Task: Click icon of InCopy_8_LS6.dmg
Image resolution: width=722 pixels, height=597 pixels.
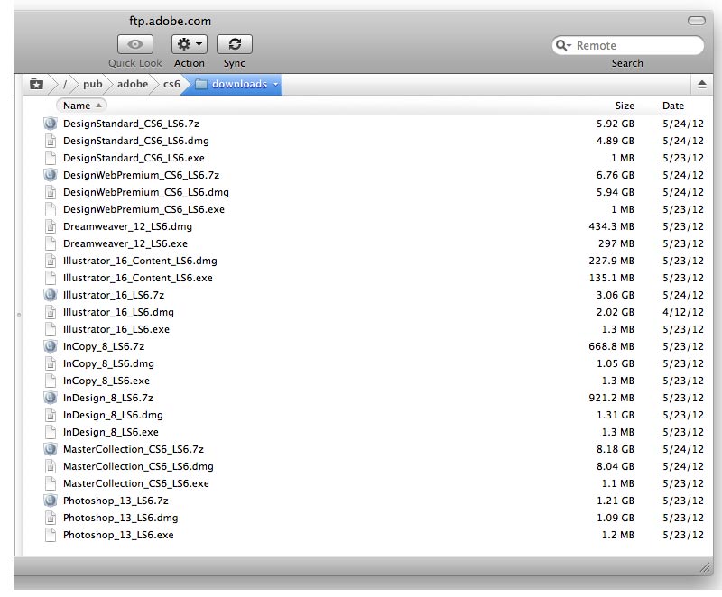Action: tap(51, 363)
